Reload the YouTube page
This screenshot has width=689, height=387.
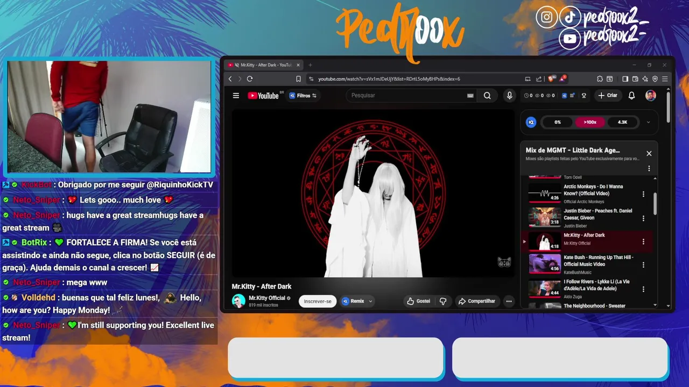[x=250, y=79]
